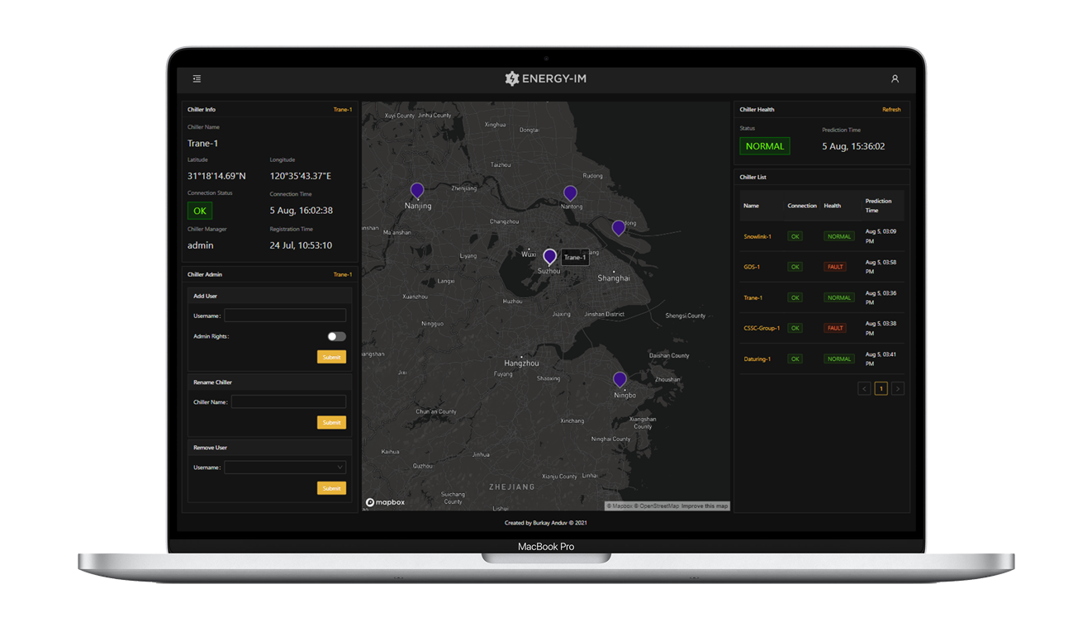Click the Add User username field

click(x=285, y=316)
